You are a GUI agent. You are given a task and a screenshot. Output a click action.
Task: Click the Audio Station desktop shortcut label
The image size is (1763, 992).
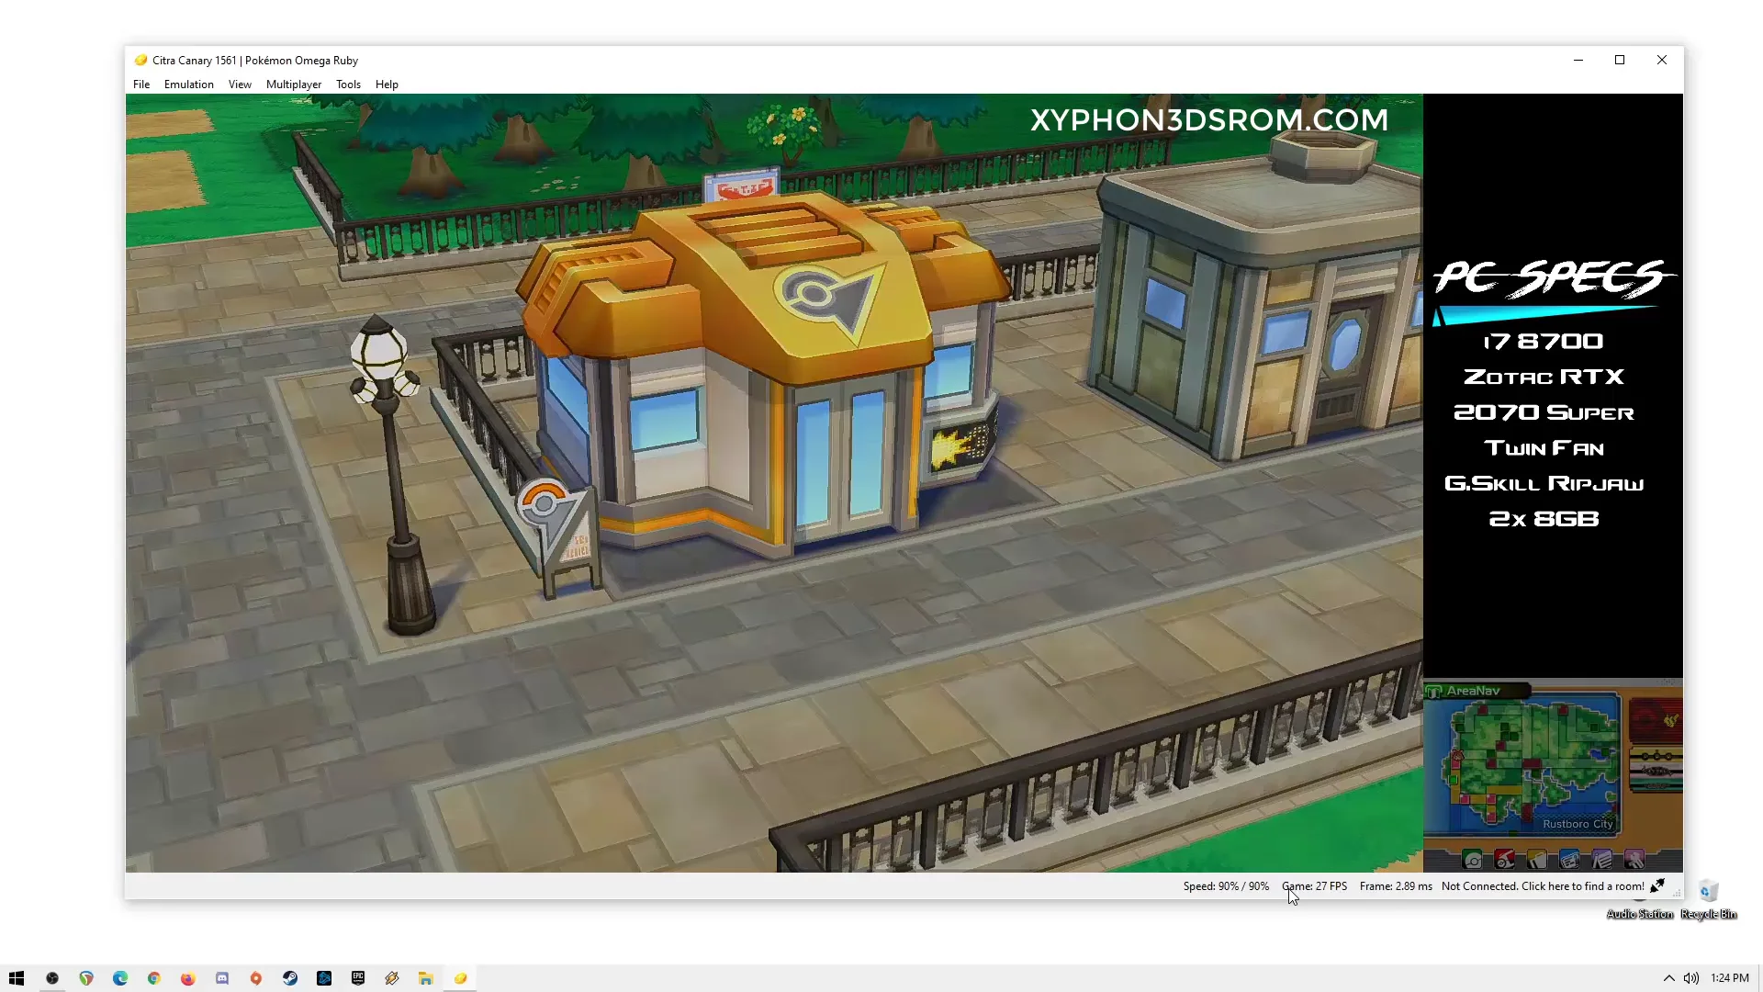(x=1640, y=914)
